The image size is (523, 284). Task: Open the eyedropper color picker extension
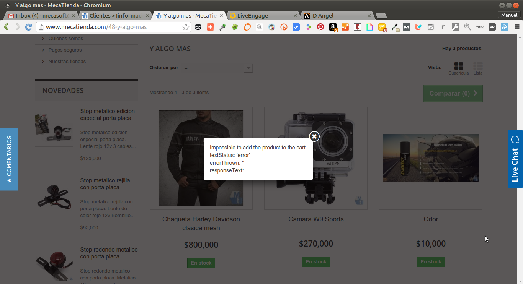pyautogui.click(x=395, y=27)
